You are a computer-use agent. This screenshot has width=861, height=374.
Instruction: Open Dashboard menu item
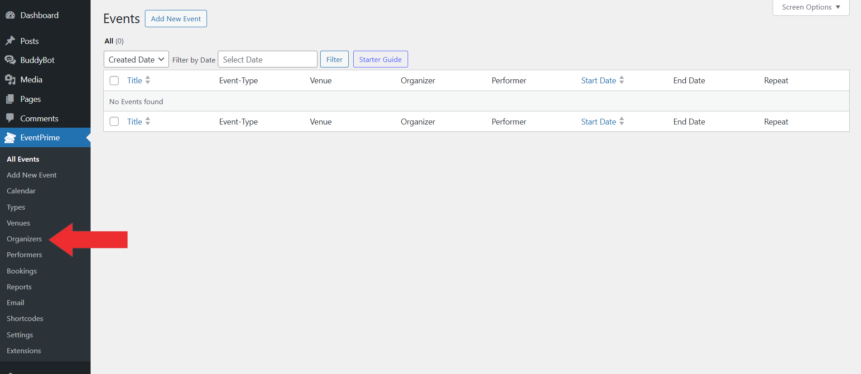click(x=45, y=15)
